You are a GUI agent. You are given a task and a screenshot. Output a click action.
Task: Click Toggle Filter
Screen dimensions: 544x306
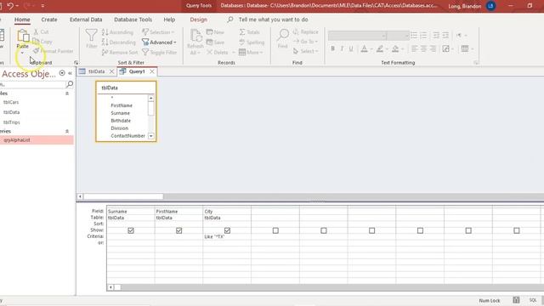coord(160,53)
